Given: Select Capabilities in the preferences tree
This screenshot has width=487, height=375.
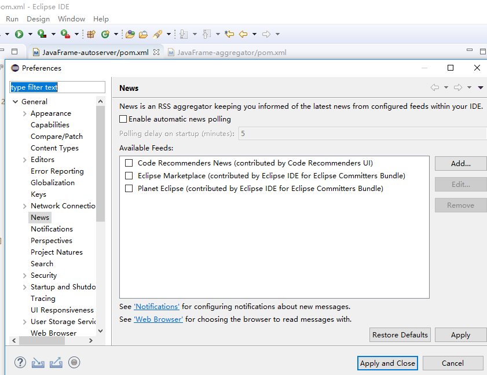Looking at the screenshot, I should click(50, 125).
